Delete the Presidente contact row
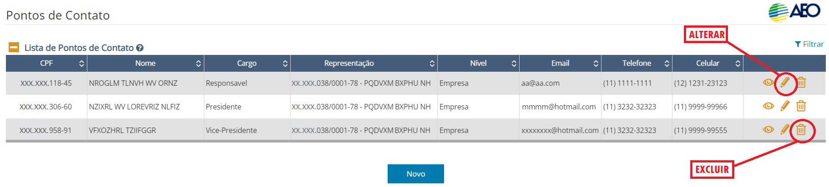This screenshot has width=829, height=187. [x=801, y=106]
